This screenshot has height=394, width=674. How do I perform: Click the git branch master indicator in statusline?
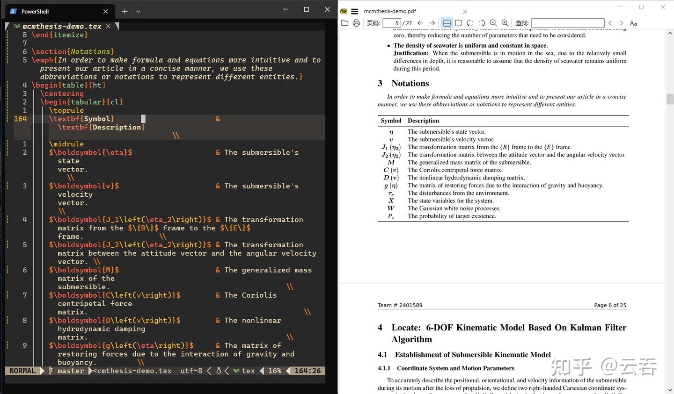pos(70,370)
